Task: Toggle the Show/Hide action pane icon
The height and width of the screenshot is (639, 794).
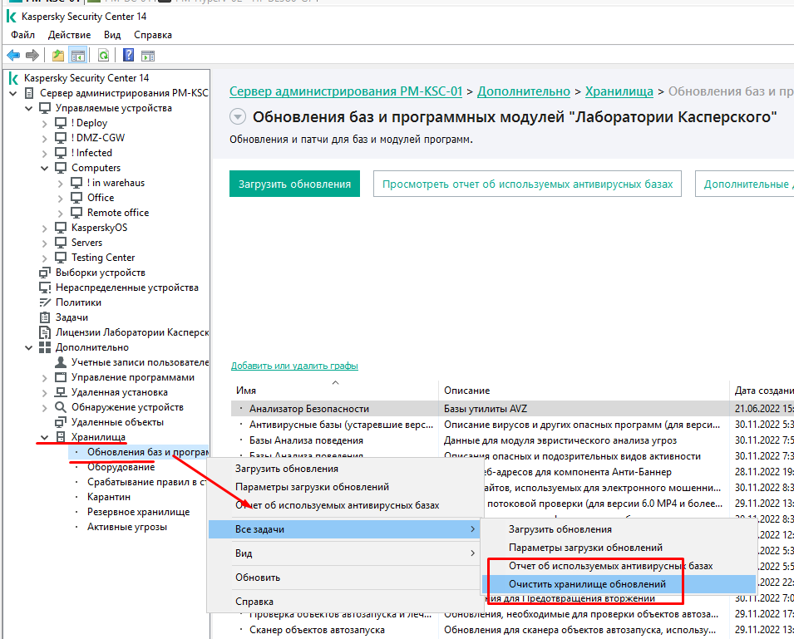Action: point(148,56)
